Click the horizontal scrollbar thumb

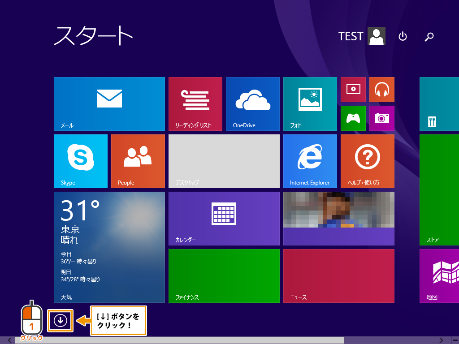coord(179,340)
